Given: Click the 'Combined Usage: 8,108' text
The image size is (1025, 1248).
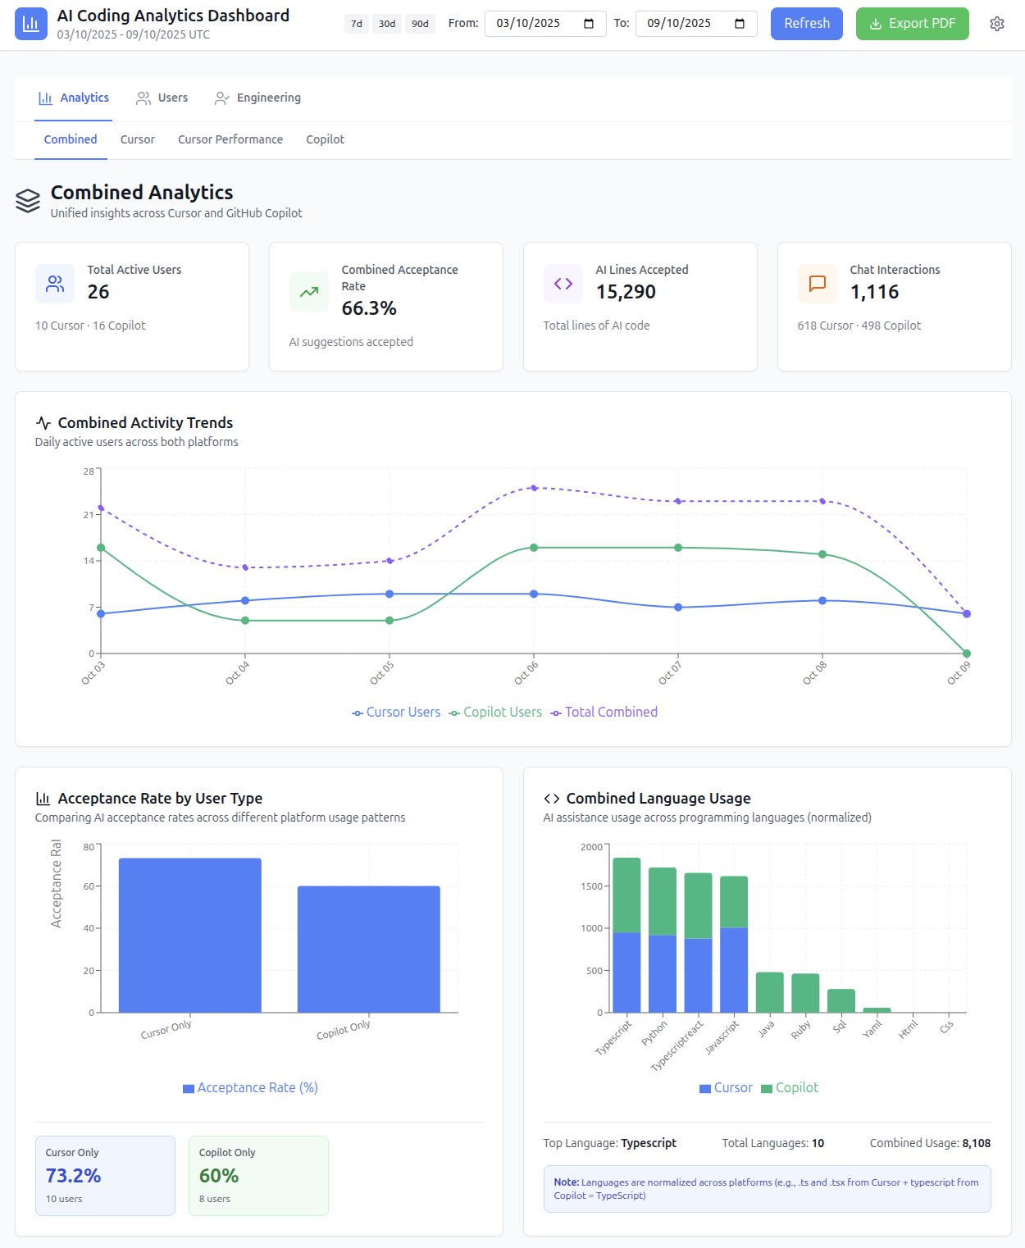Looking at the screenshot, I should coord(930,1143).
